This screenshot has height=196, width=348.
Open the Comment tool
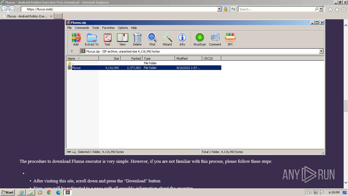pyautogui.click(x=215, y=39)
